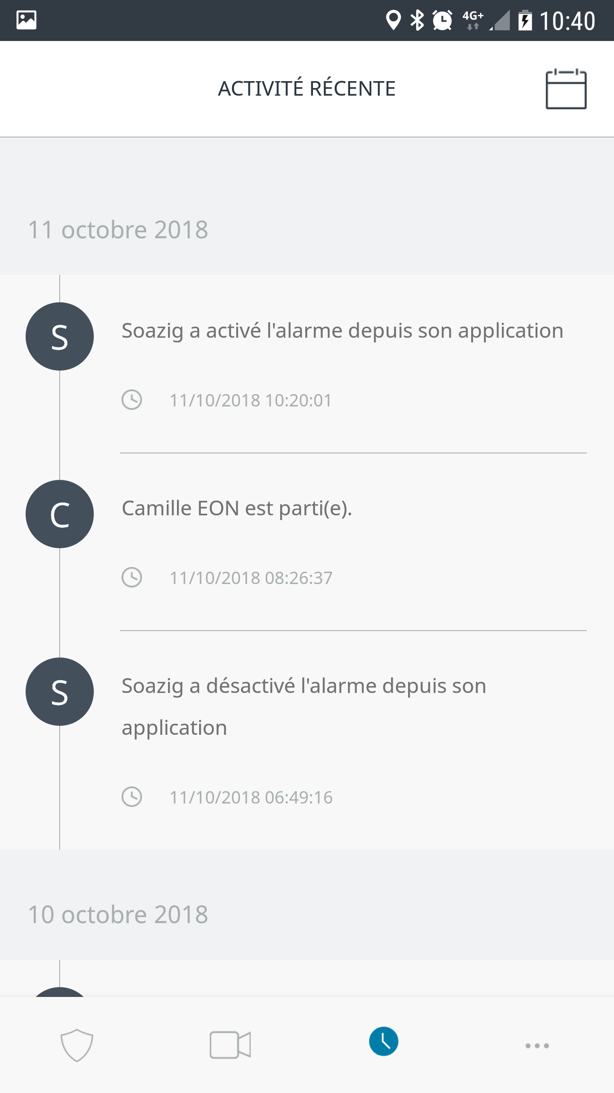Image resolution: width=614 pixels, height=1093 pixels.
Task: Tap the blue clock activity icon
Action: 384,1041
